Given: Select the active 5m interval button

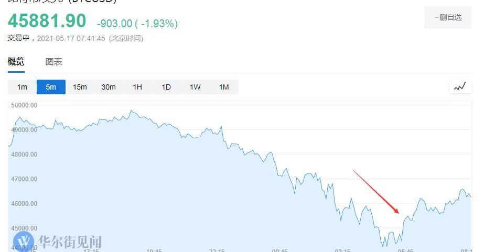Looking at the screenshot, I should point(51,87).
